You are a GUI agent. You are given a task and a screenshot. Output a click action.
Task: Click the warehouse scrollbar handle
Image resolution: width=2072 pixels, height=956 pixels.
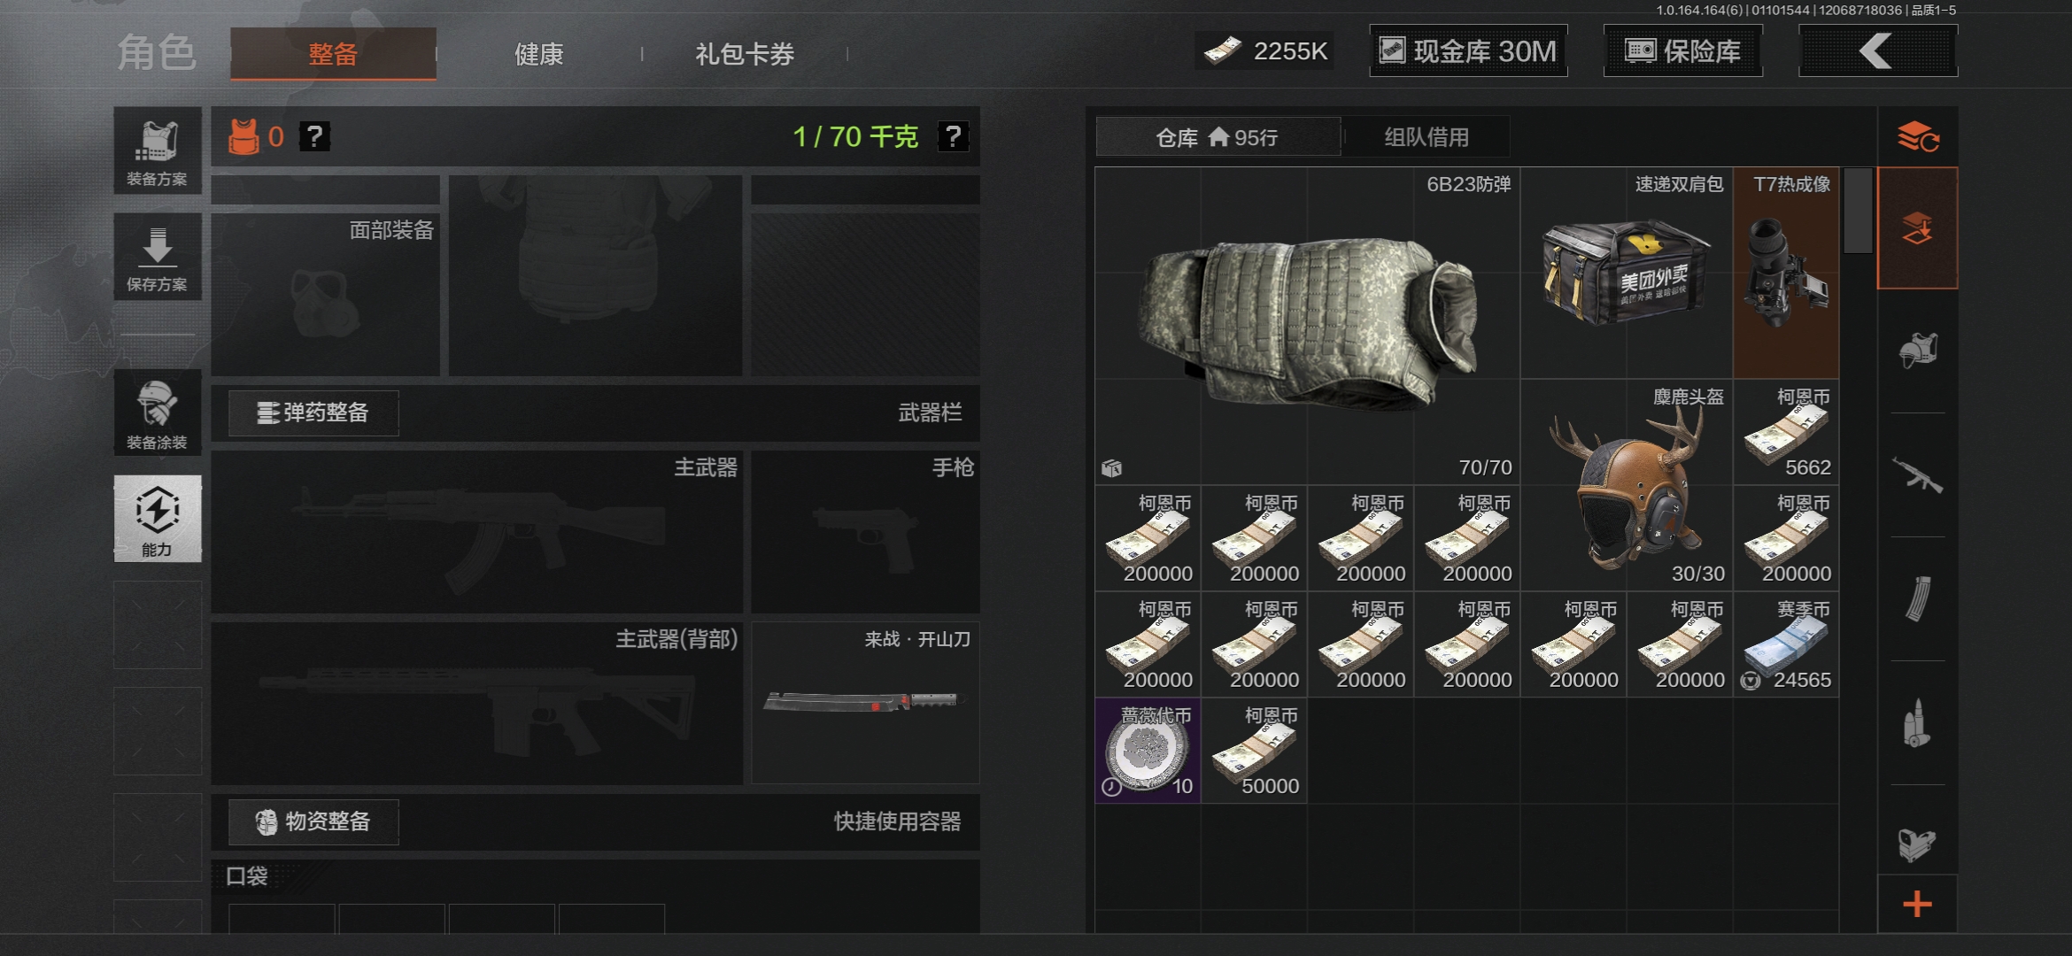point(1858,211)
